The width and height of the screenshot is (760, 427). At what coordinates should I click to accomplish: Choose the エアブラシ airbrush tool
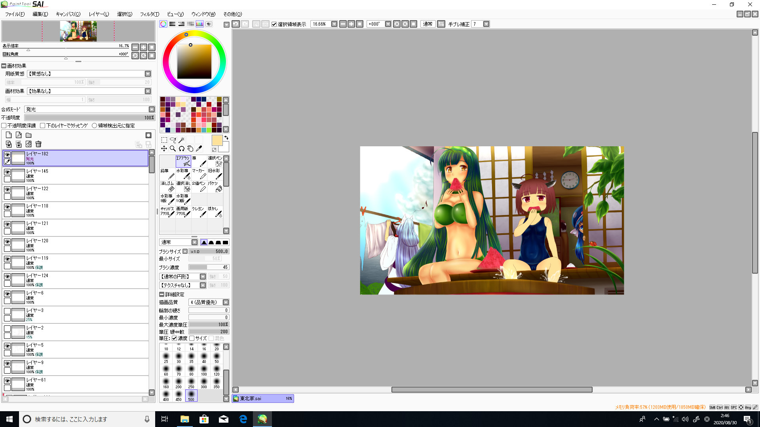(x=183, y=161)
